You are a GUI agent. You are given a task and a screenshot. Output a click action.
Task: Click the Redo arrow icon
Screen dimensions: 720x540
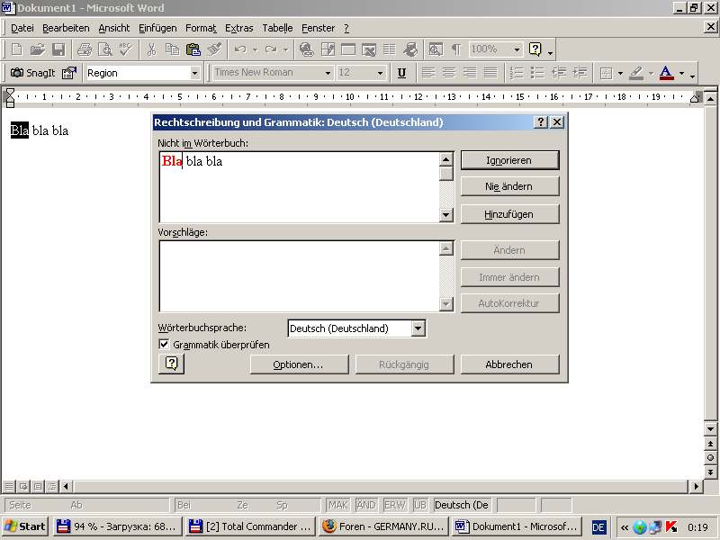click(271, 49)
